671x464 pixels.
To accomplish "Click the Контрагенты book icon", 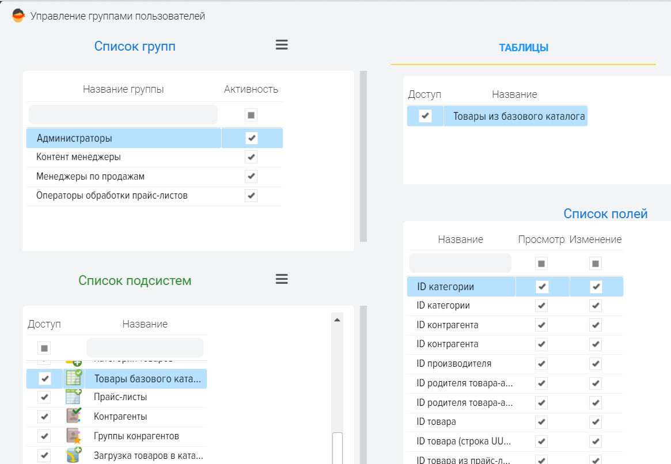I will tap(74, 416).
